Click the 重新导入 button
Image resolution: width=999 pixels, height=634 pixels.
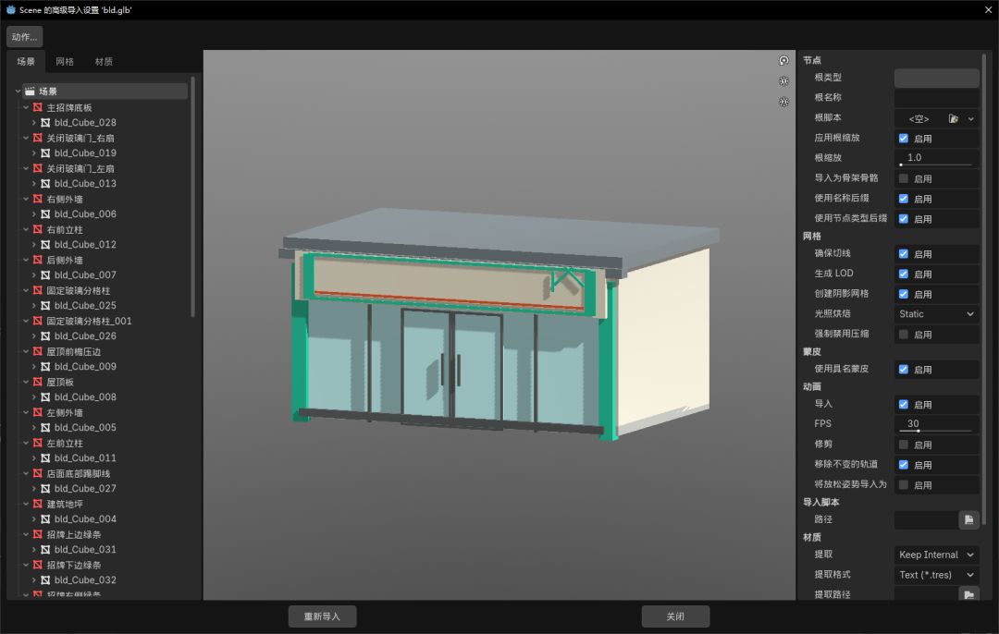(323, 616)
